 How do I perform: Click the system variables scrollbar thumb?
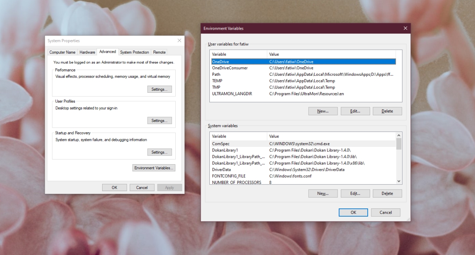click(399, 144)
